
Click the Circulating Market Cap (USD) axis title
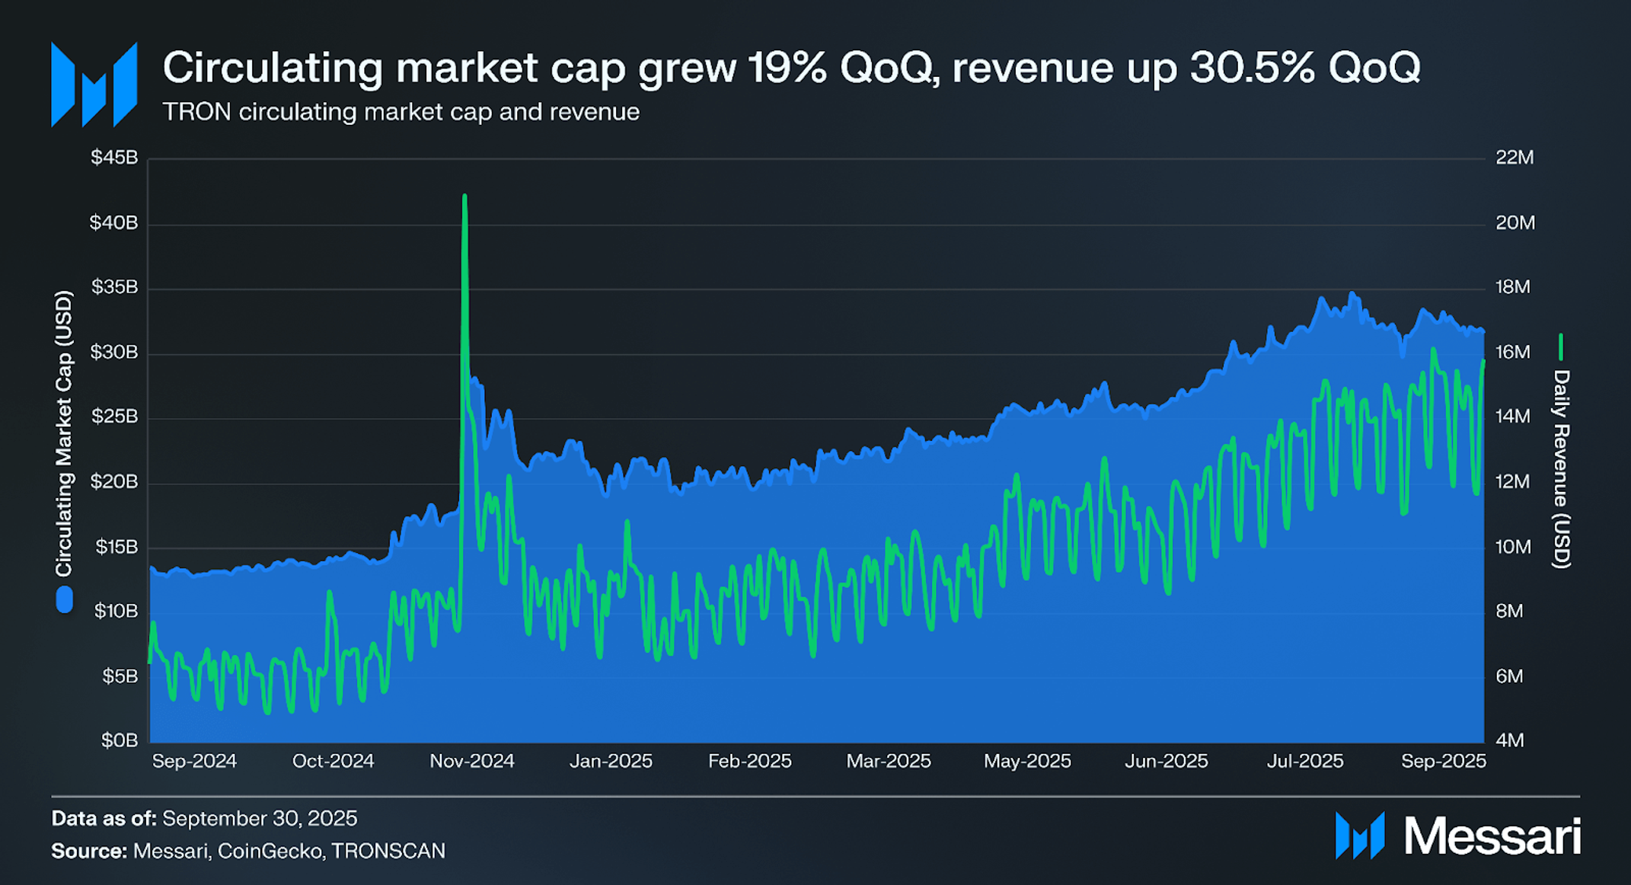(x=64, y=433)
